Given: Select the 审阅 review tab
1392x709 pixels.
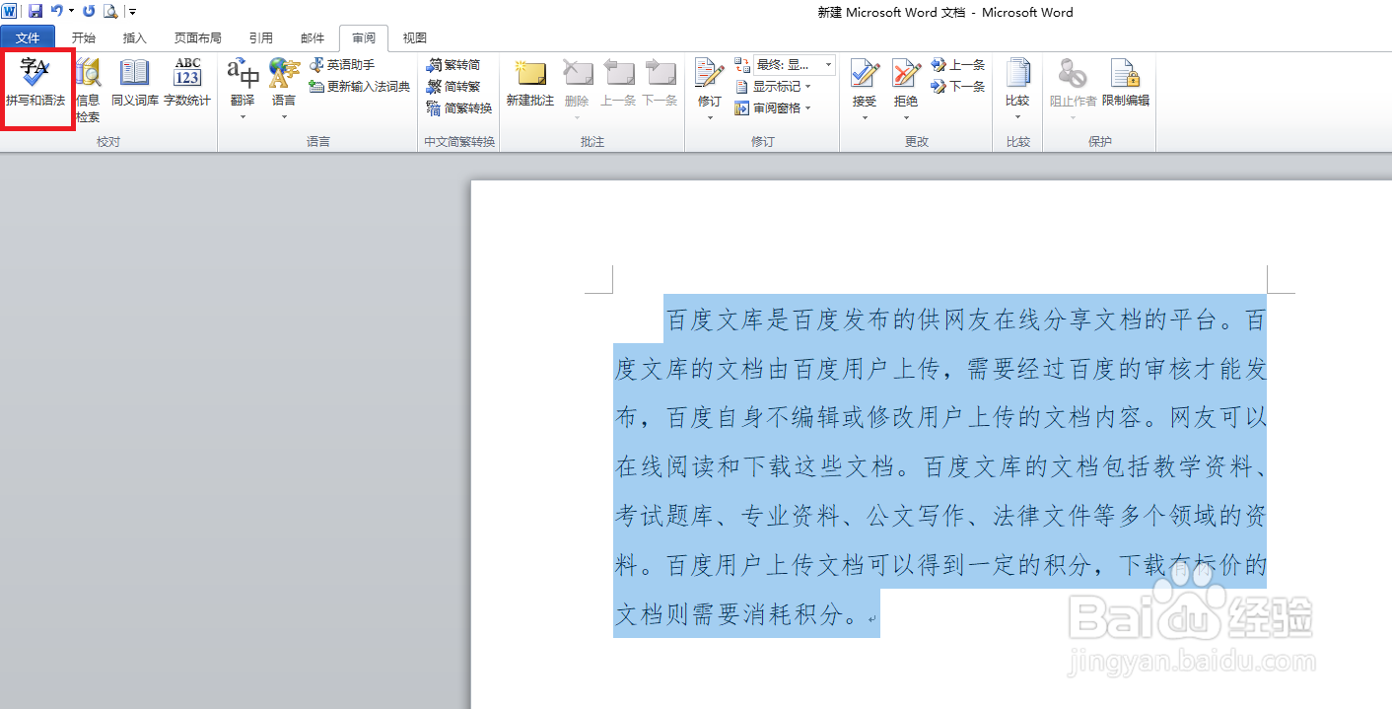Looking at the screenshot, I should [364, 38].
